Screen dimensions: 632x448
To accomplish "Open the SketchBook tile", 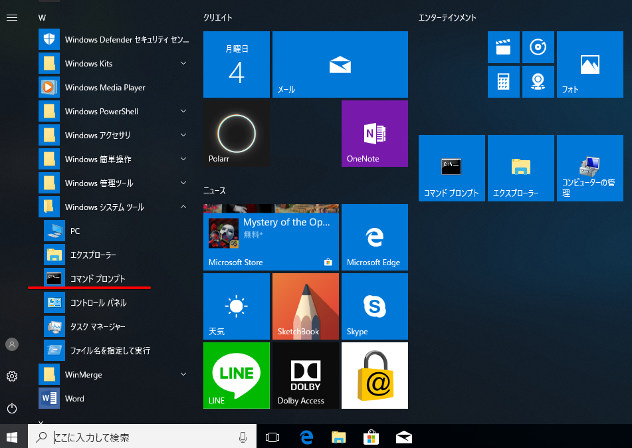I will 306,306.
